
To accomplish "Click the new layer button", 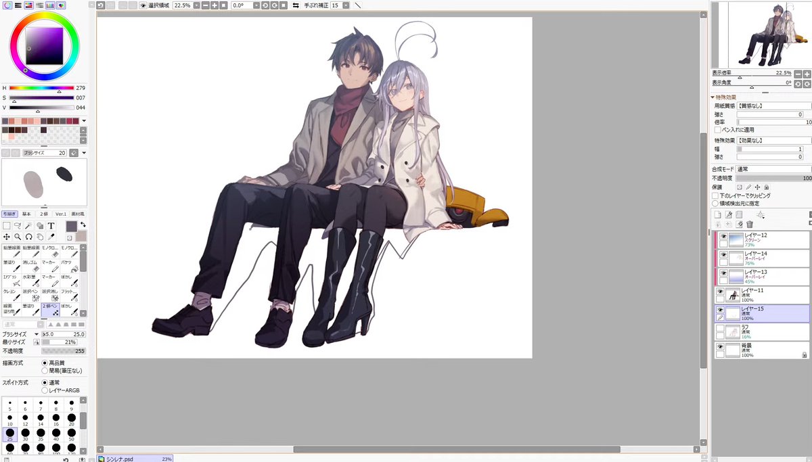I will pos(718,214).
